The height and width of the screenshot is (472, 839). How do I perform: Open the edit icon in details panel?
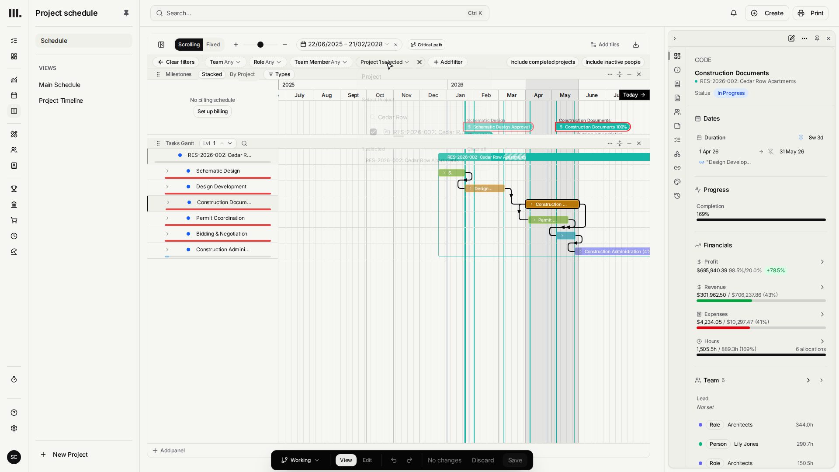click(791, 38)
